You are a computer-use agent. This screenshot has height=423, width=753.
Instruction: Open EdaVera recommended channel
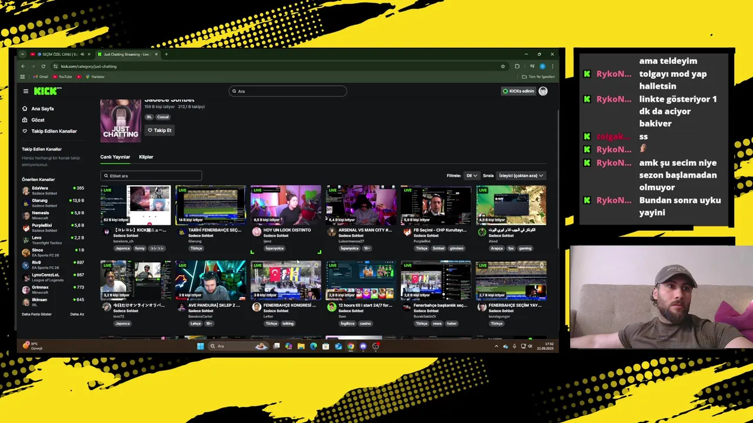pyautogui.click(x=53, y=190)
